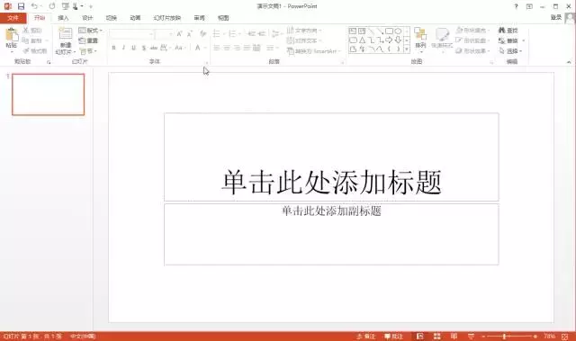Click the Decrease Font Size icon

tap(190, 34)
